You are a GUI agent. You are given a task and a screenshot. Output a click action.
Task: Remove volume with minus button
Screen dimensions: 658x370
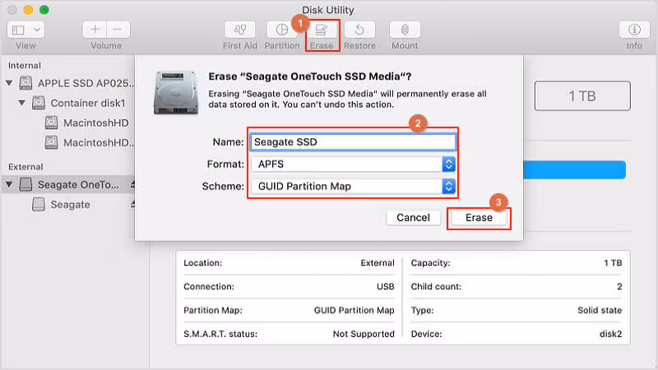118,30
